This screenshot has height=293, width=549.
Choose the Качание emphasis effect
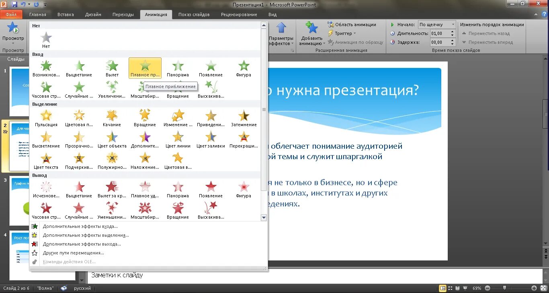[x=112, y=118]
